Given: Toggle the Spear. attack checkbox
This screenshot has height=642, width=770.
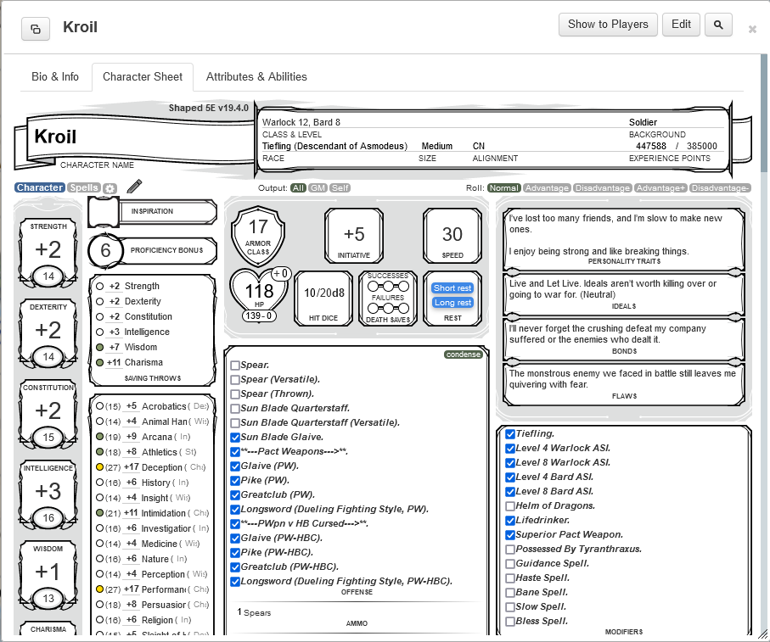Looking at the screenshot, I should pos(235,366).
